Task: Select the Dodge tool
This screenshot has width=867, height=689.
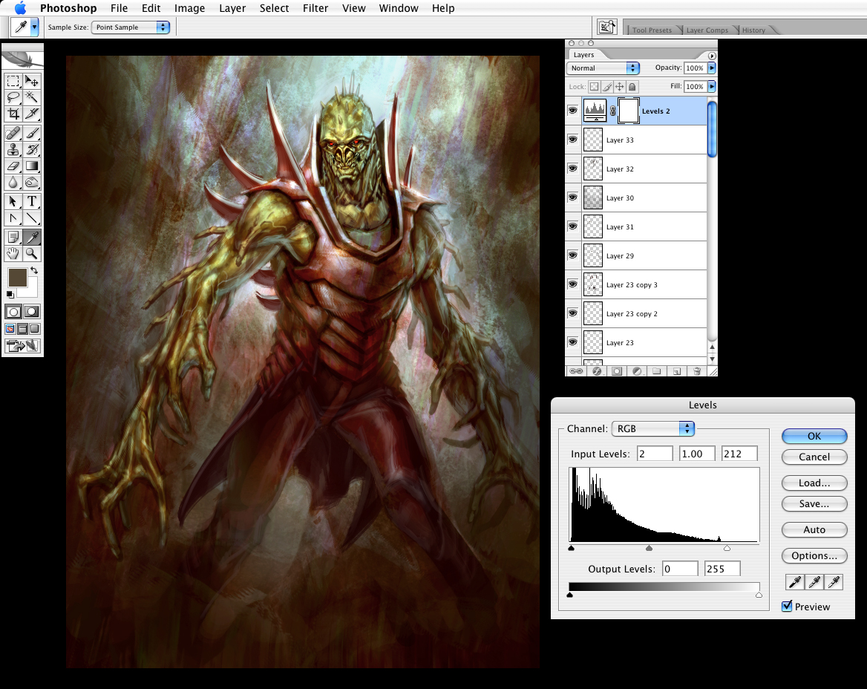Action: coord(32,183)
